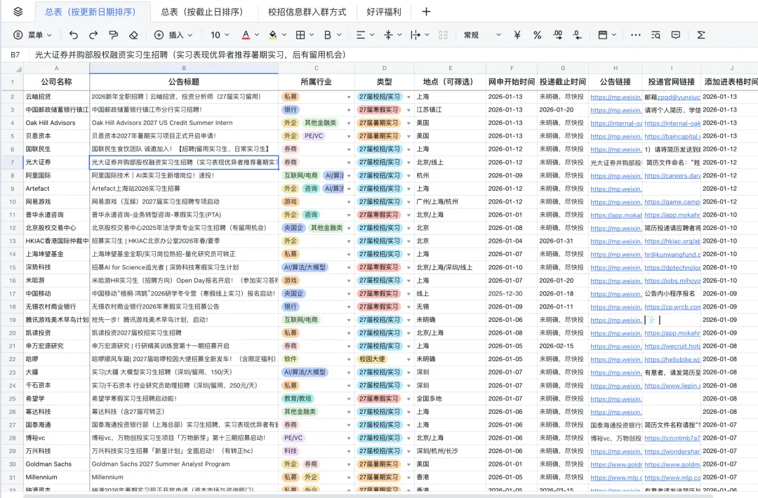Image resolution: width=758 pixels, height=498 pixels.
Task: Open 所属行业 dropdown for 云岫招资 row
Action: click(349, 97)
